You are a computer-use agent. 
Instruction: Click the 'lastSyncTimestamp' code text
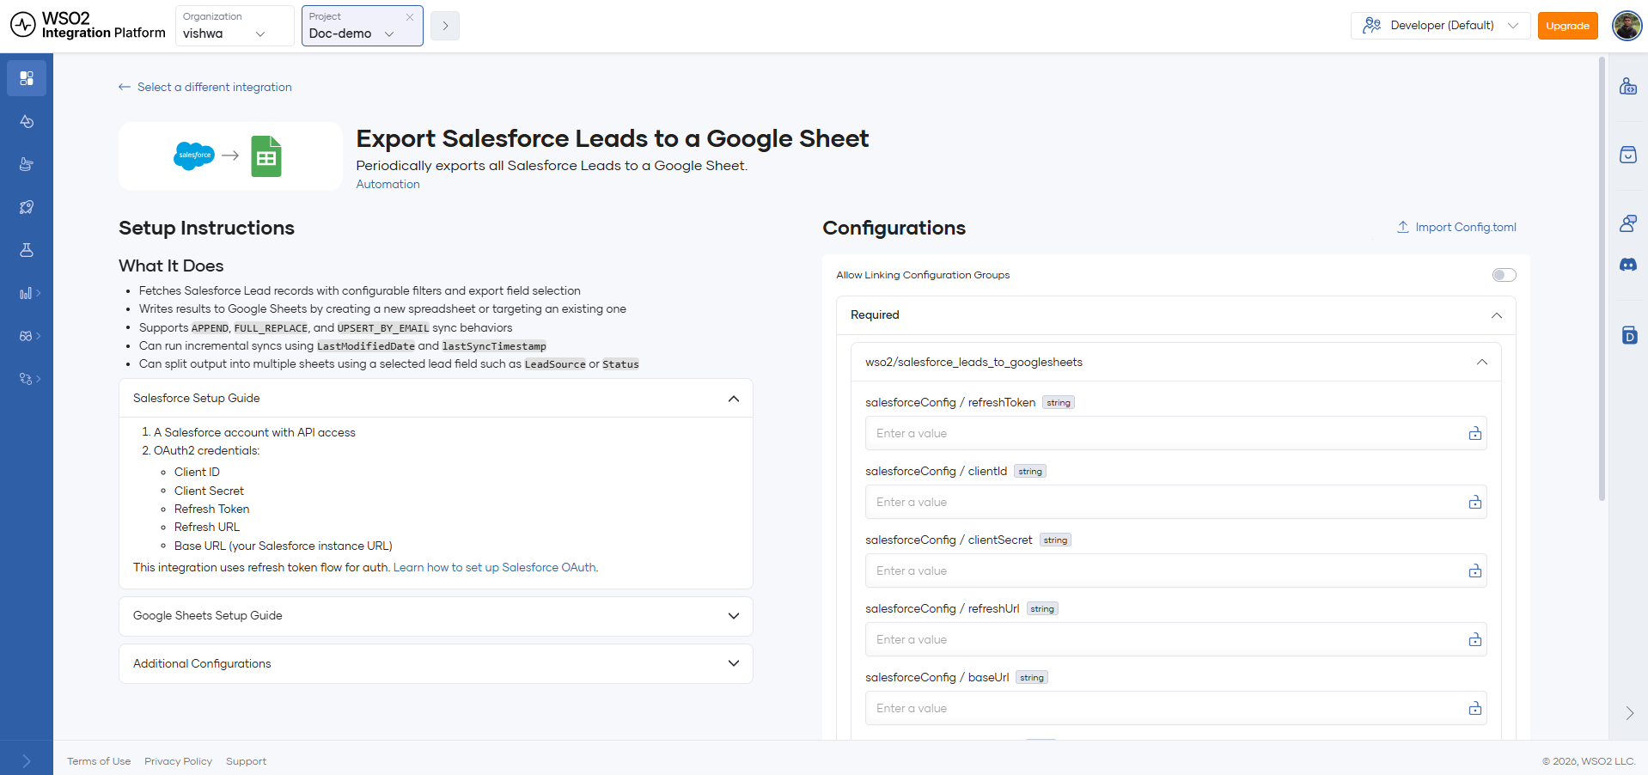pyautogui.click(x=494, y=346)
